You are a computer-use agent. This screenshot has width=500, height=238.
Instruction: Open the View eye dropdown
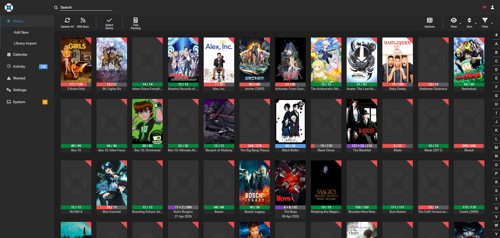454,21
